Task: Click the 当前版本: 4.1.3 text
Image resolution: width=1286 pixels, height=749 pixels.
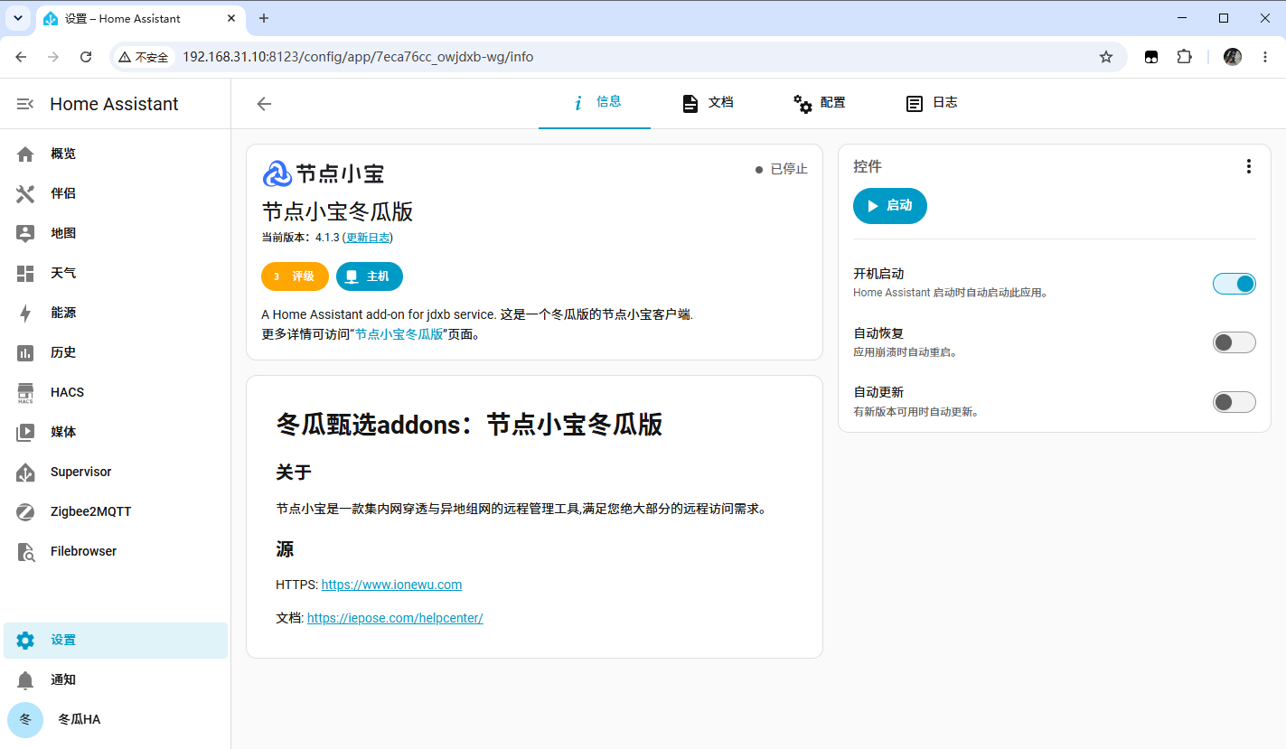Action: (x=300, y=238)
